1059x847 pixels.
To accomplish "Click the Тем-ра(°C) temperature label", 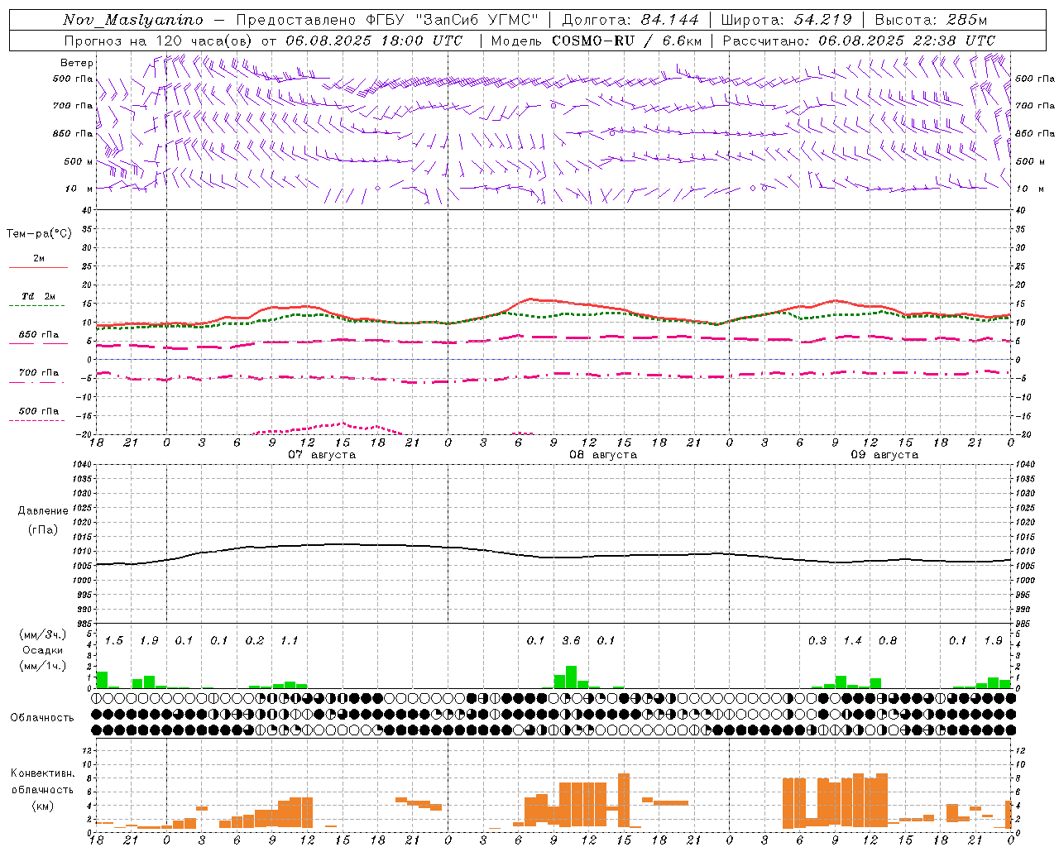I will click(39, 234).
